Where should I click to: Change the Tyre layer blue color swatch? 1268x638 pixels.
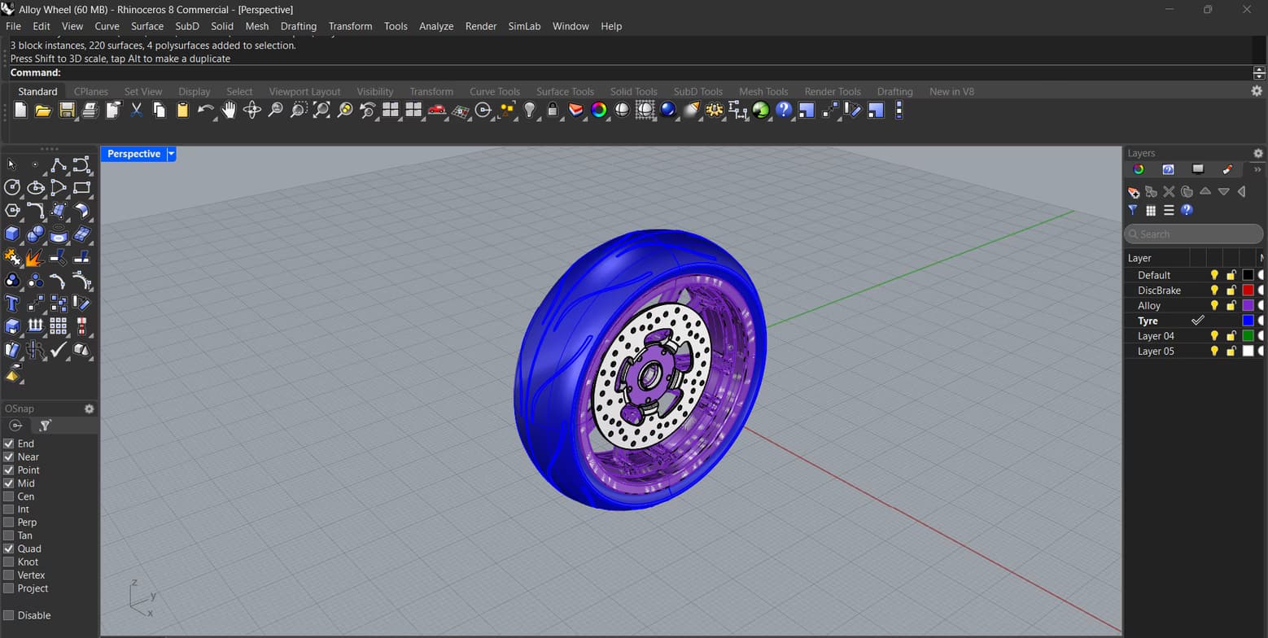click(1248, 321)
